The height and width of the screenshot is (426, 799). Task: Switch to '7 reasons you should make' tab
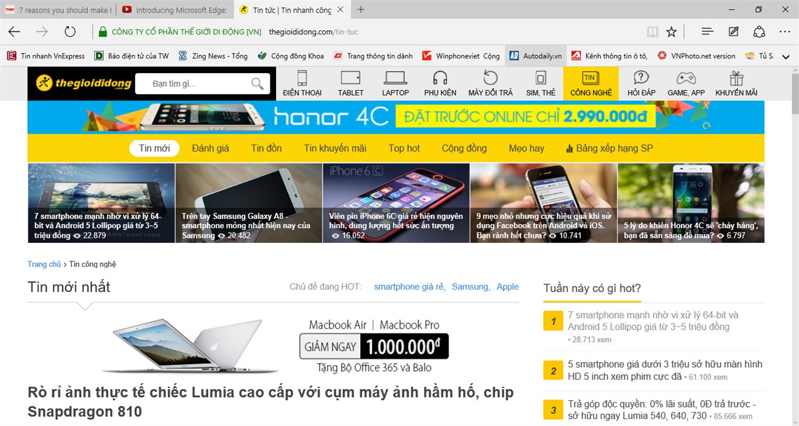pos(59,10)
